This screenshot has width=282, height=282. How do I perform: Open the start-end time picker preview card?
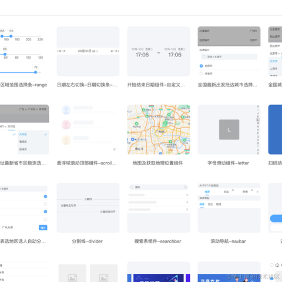tap(159, 51)
